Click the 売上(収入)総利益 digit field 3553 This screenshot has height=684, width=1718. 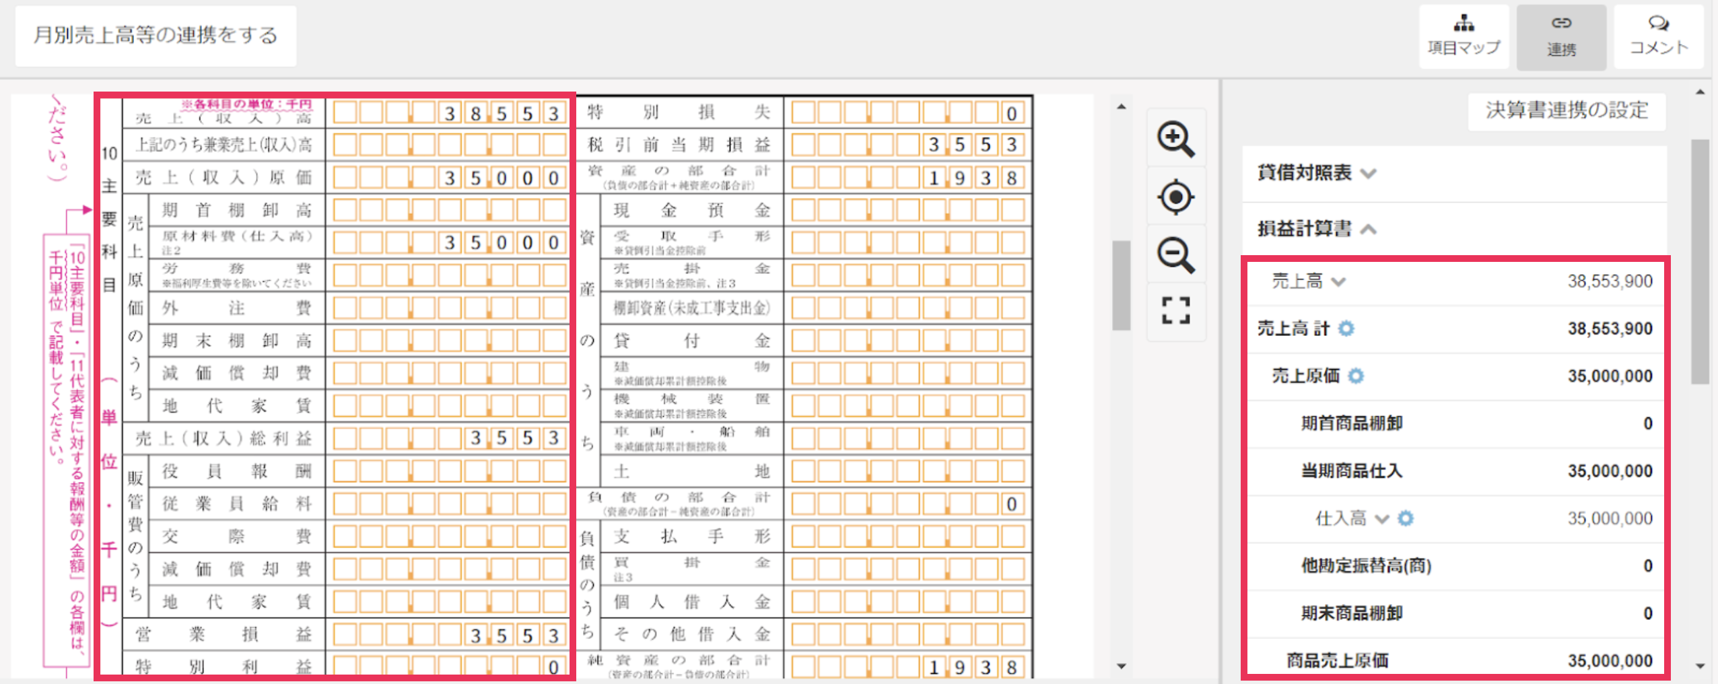click(450, 438)
